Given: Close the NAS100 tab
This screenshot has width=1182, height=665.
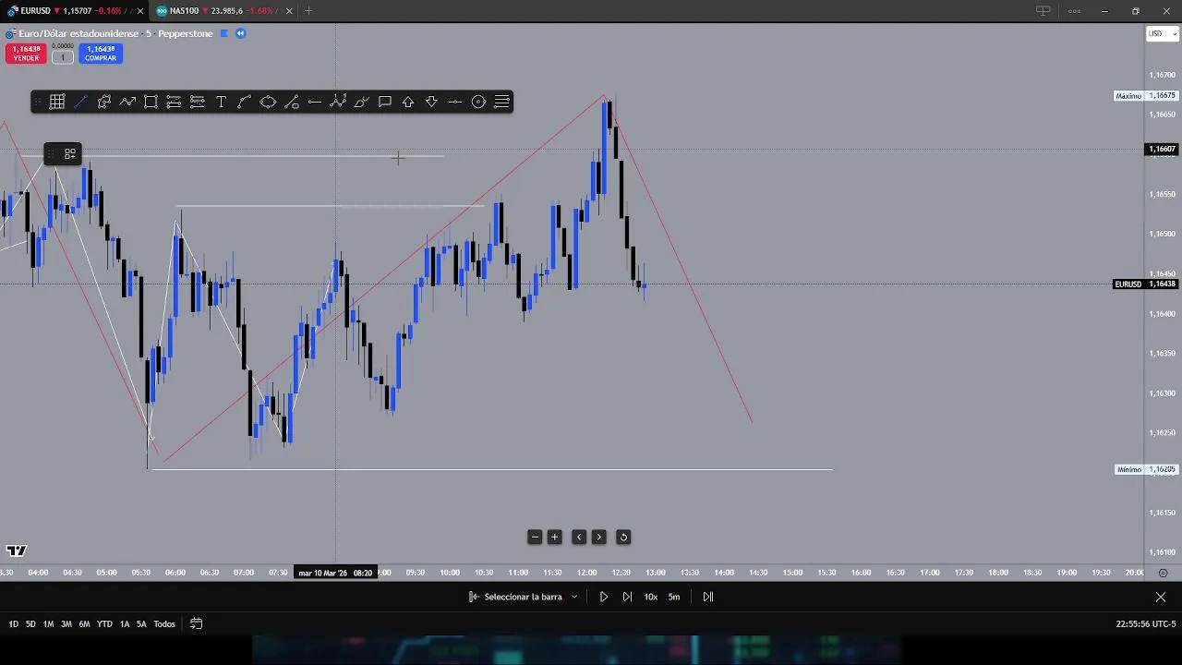Looking at the screenshot, I should pos(289,11).
